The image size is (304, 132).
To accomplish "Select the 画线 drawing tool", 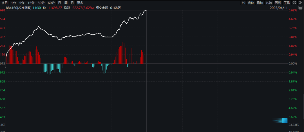I will point(278,3).
